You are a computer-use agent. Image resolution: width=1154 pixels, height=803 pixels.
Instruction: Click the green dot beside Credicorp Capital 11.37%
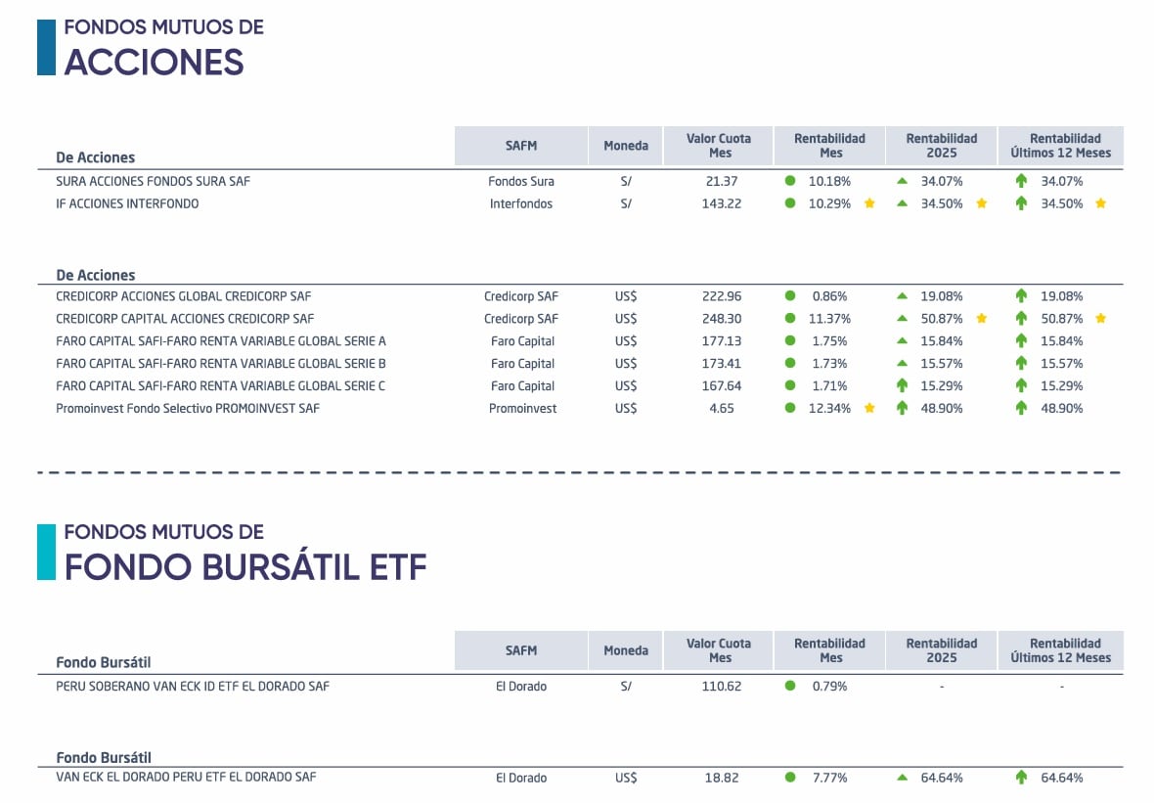tap(790, 319)
